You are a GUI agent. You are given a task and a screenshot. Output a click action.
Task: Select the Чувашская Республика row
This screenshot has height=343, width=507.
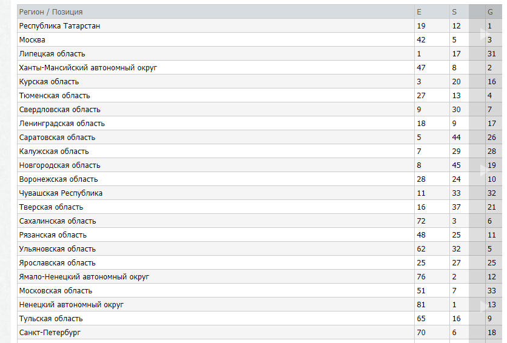(x=61, y=193)
